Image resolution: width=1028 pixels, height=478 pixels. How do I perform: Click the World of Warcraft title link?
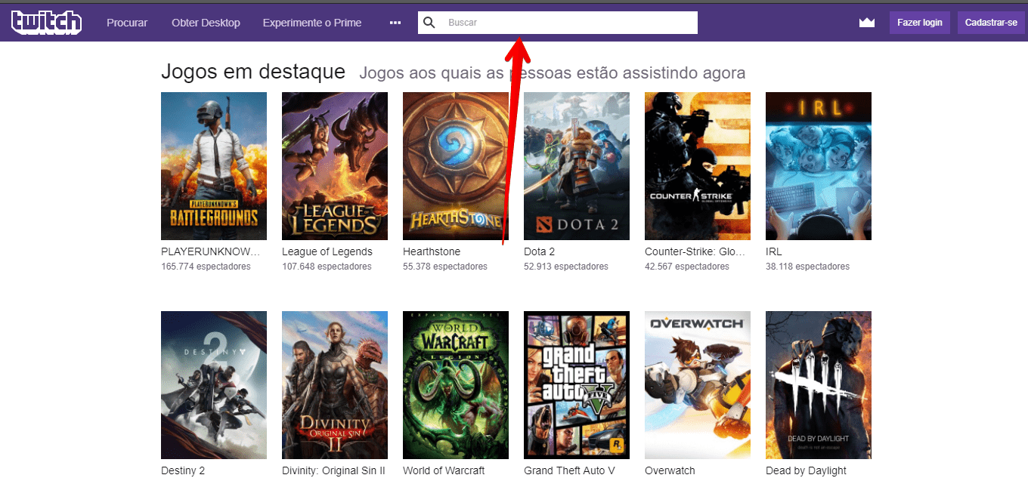pyautogui.click(x=444, y=470)
